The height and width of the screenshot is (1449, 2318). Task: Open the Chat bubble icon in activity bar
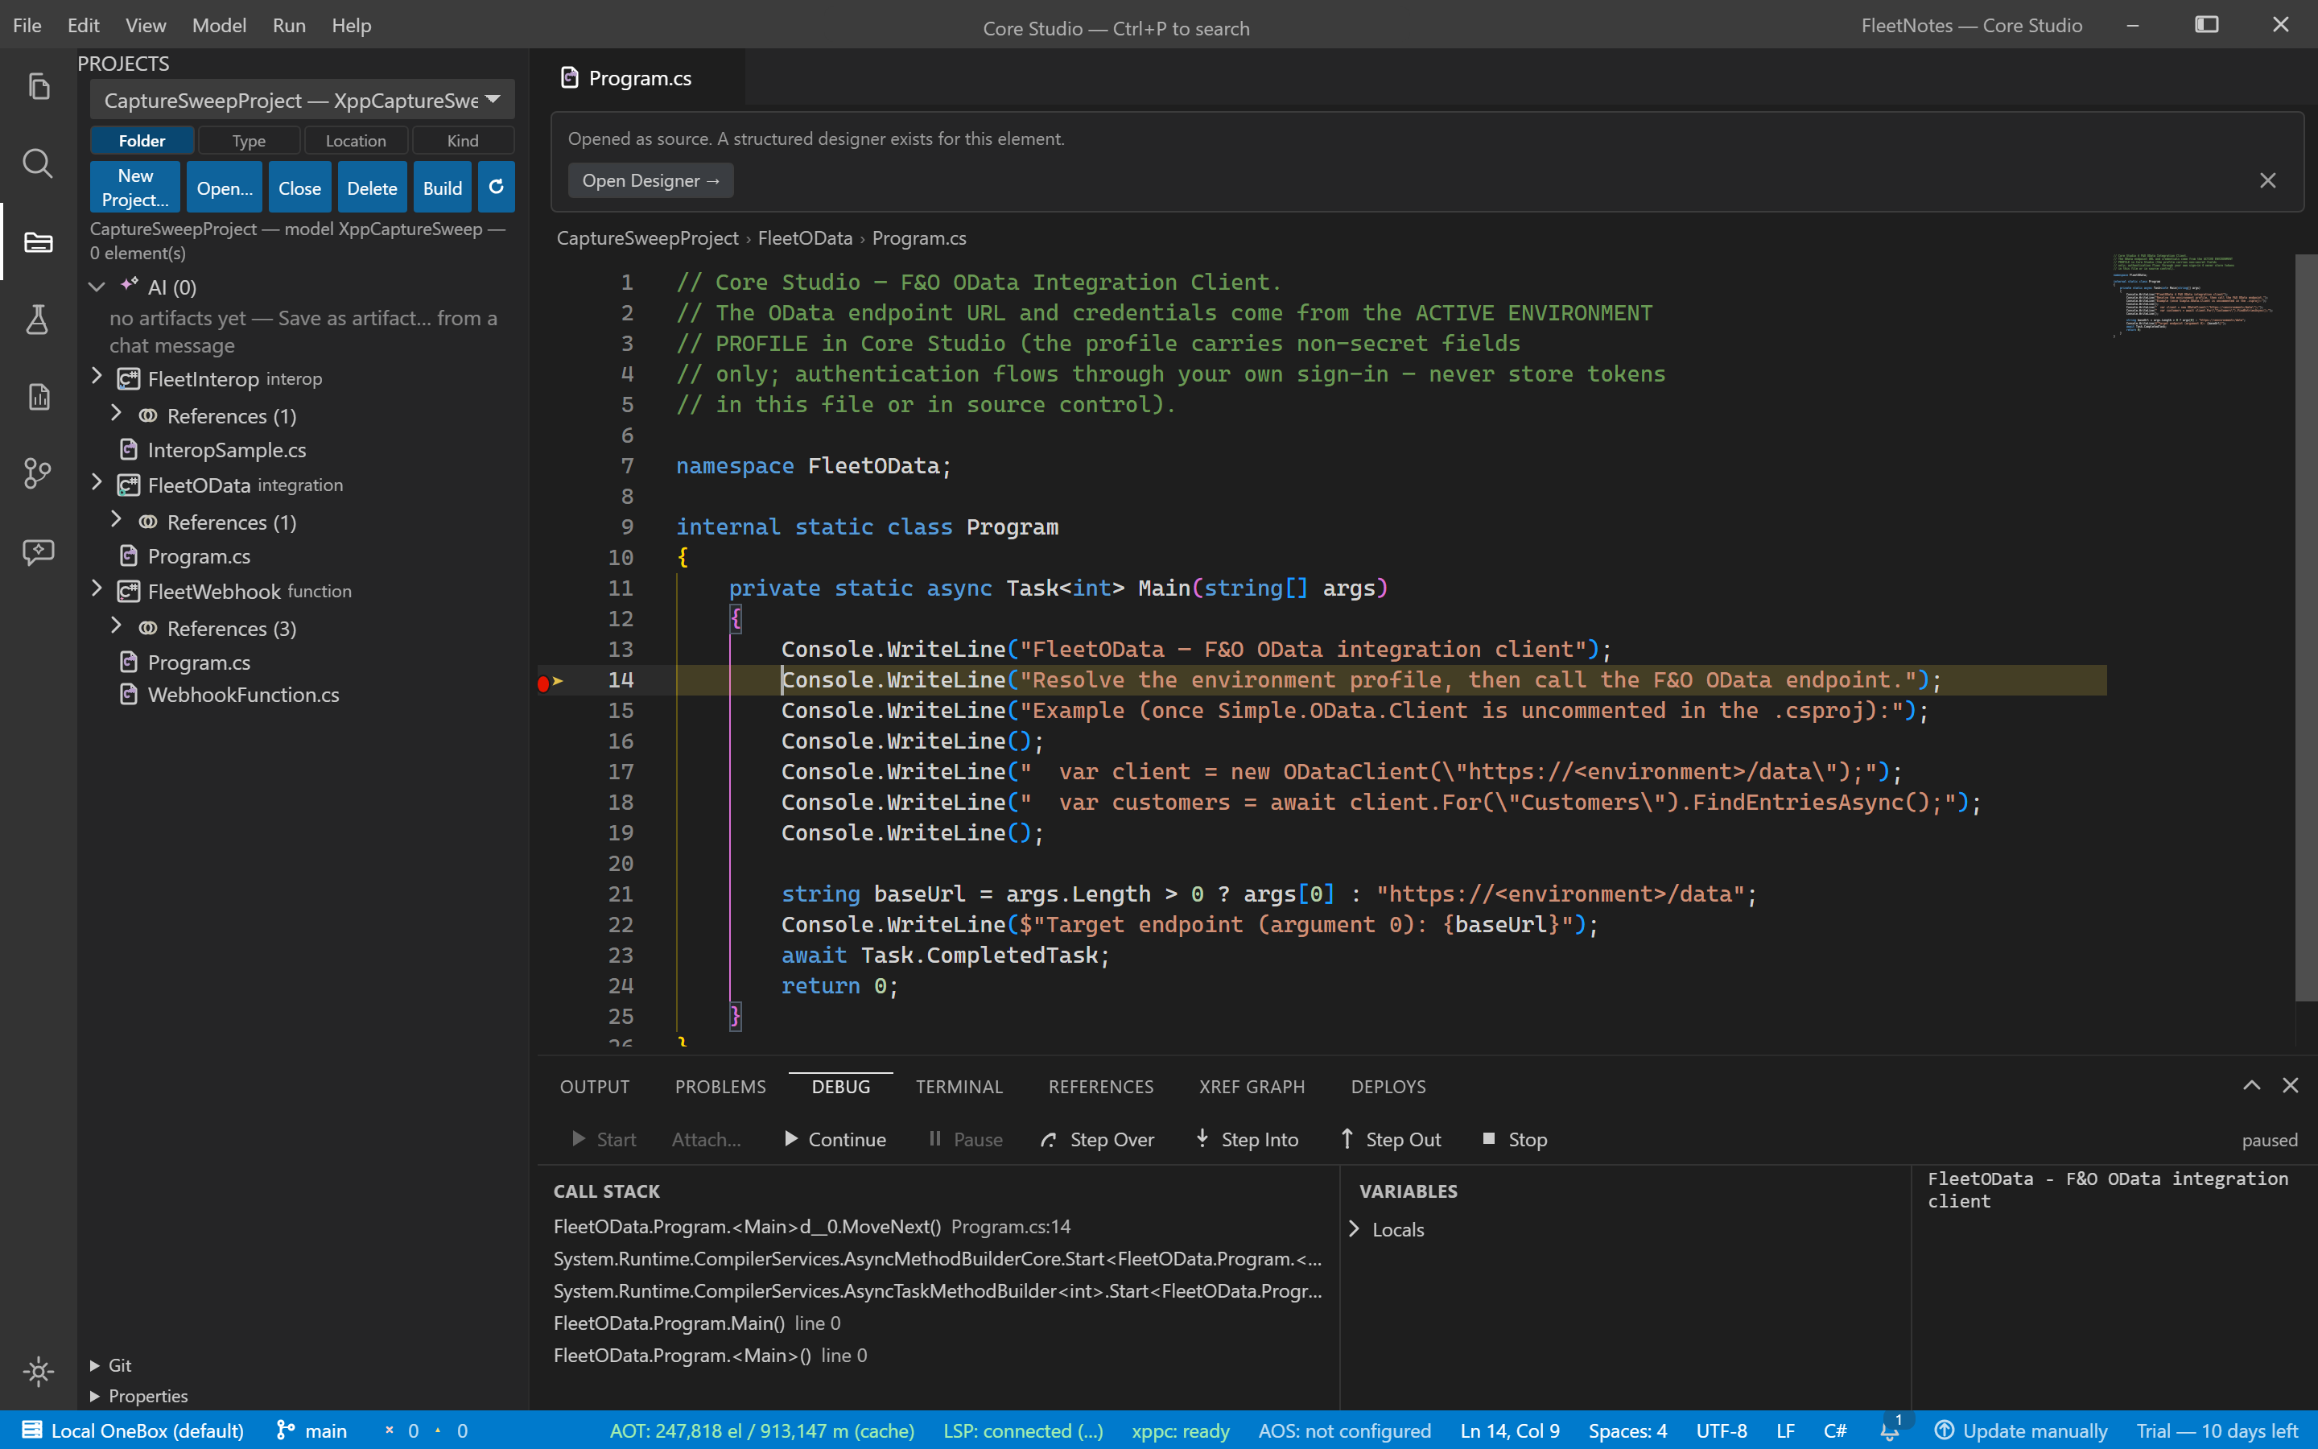click(x=39, y=551)
